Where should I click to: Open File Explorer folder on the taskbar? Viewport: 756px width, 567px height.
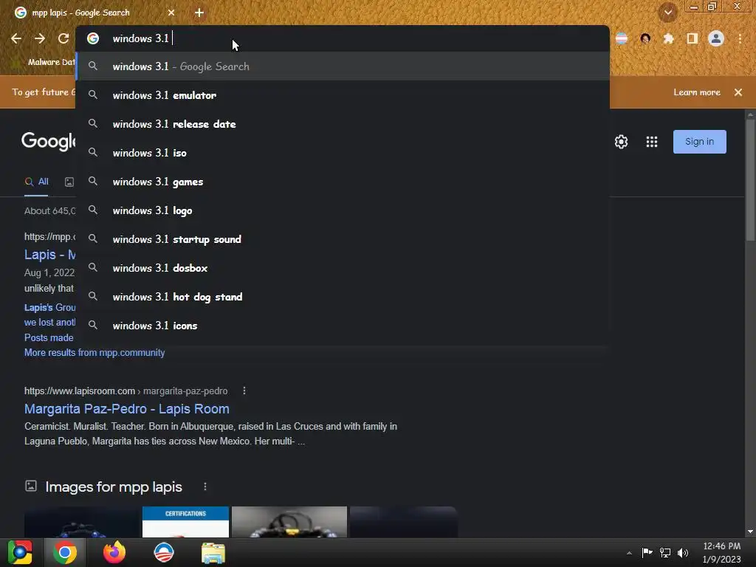click(213, 552)
